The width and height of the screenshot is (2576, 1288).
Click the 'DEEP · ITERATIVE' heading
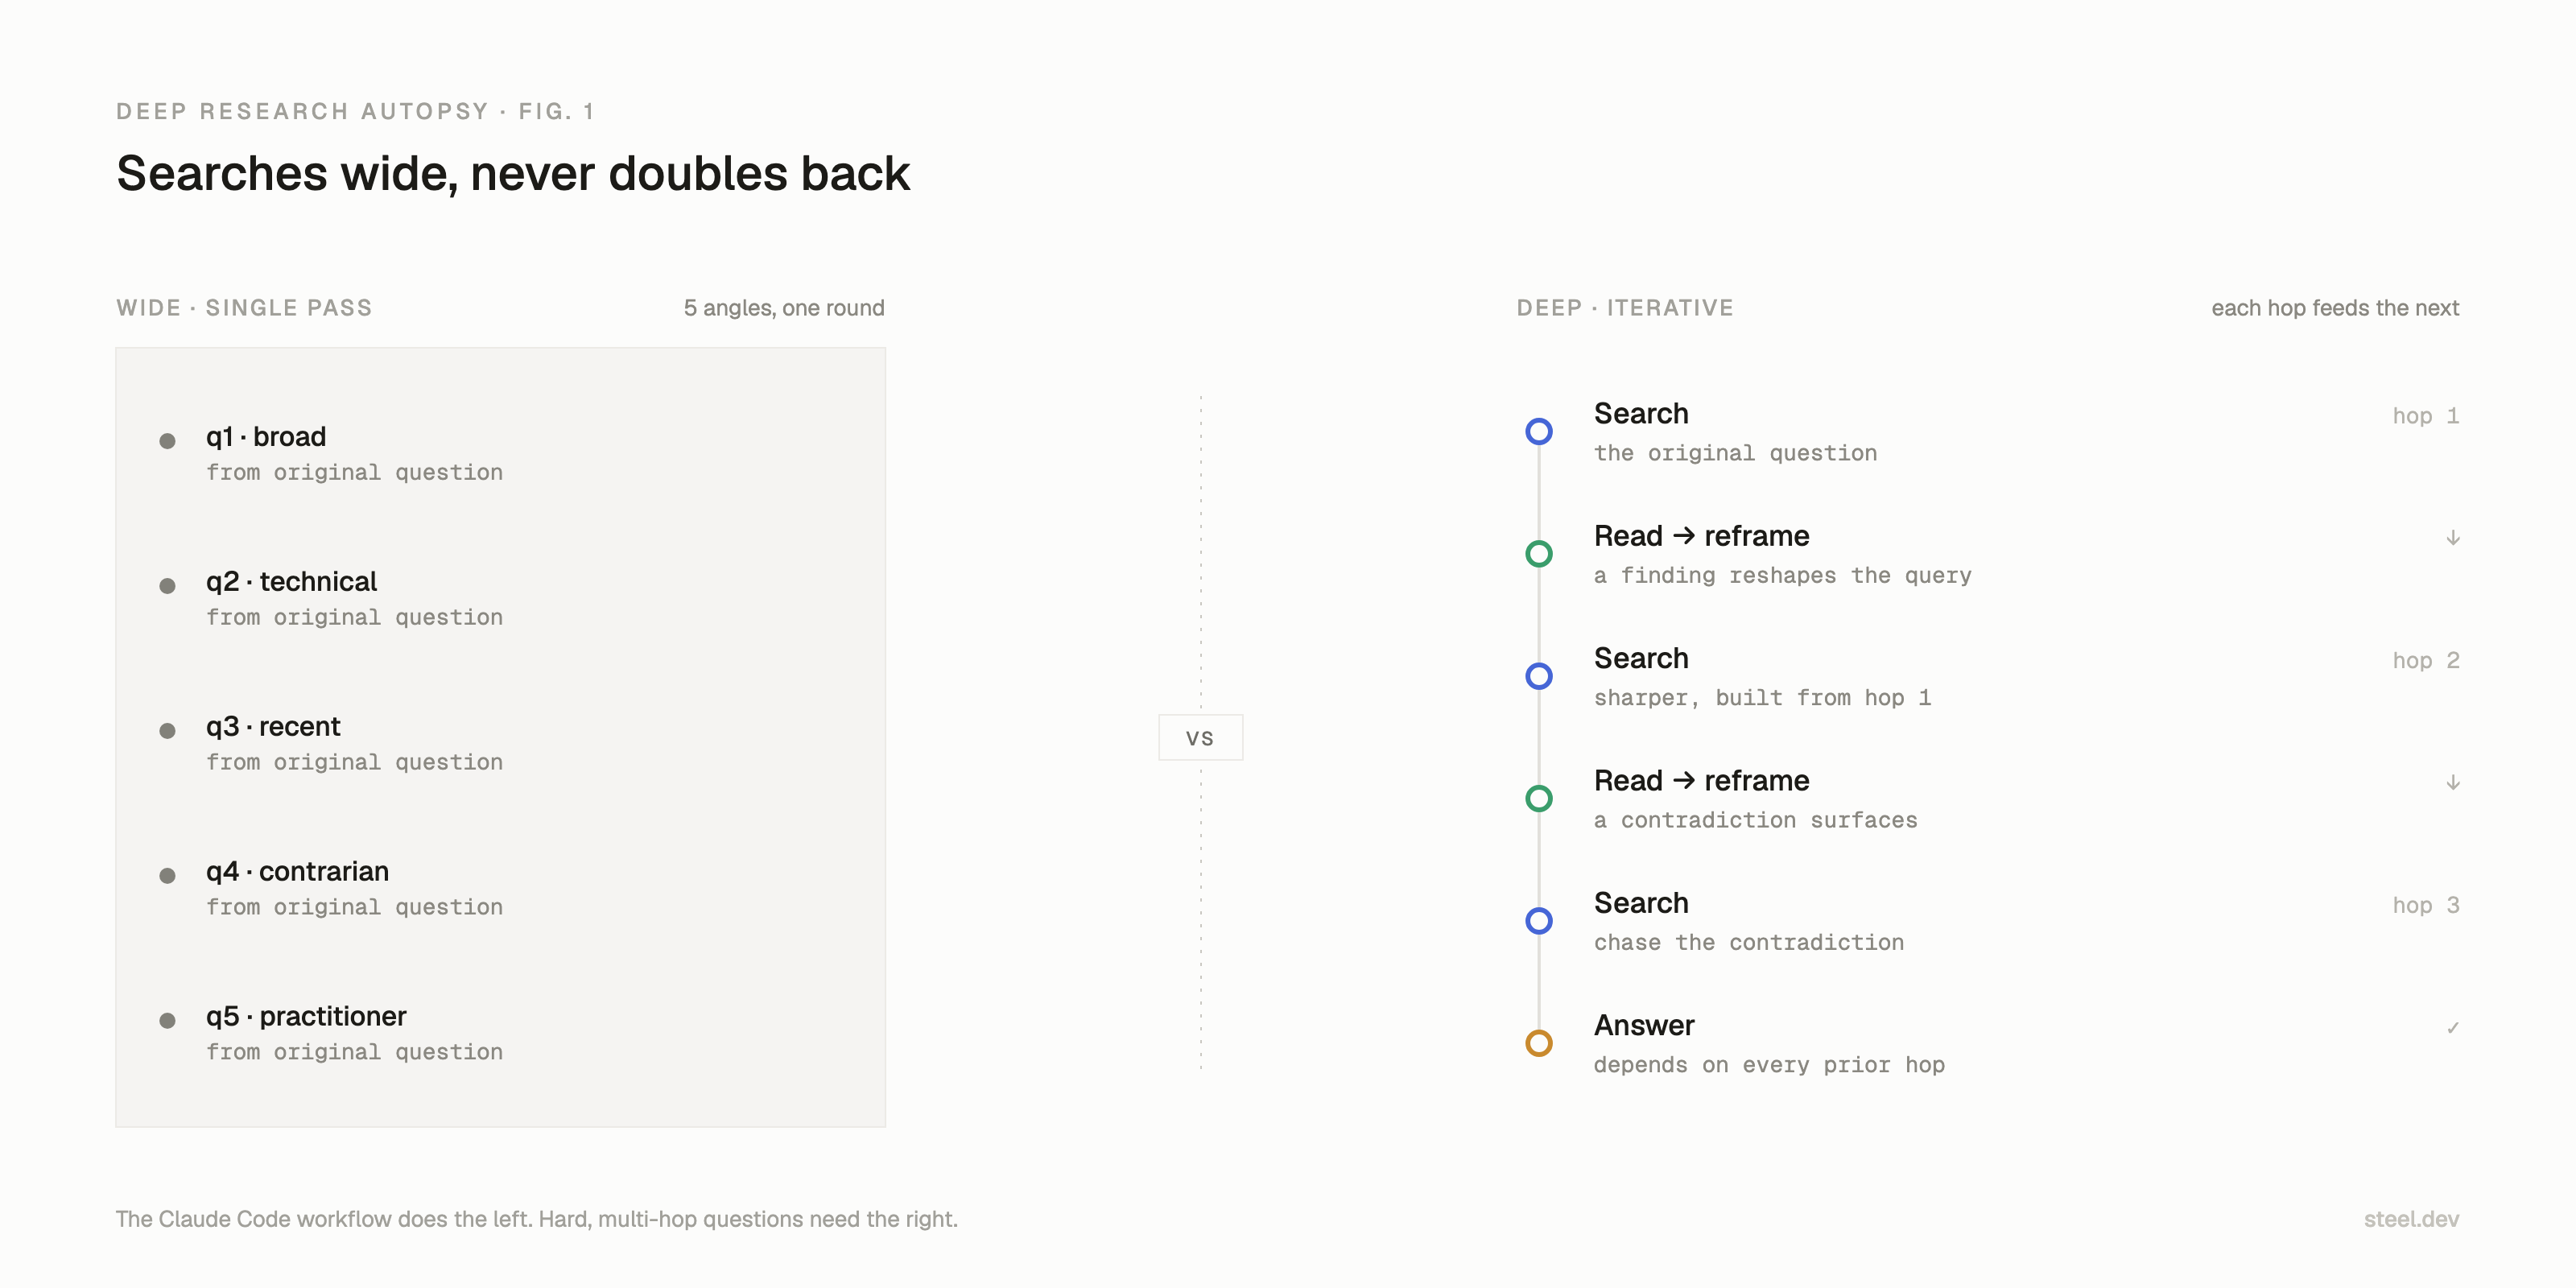point(1625,308)
